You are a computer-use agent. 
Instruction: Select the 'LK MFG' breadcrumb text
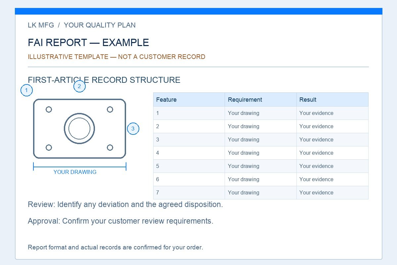click(x=41, y=25)
